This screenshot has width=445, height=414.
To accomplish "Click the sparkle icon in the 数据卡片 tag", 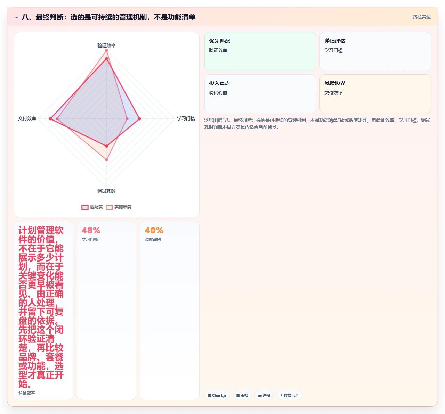I will 281,395.
